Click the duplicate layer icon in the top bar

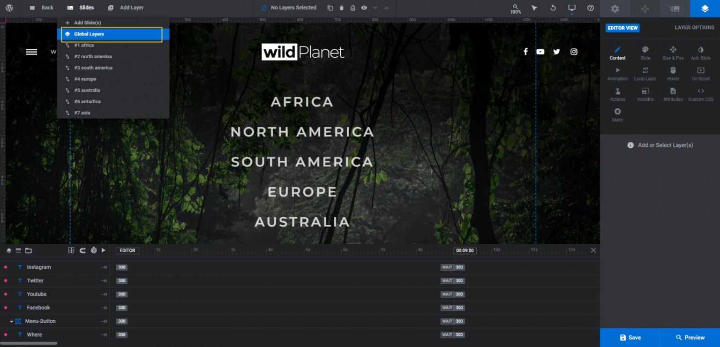point(331,8)
